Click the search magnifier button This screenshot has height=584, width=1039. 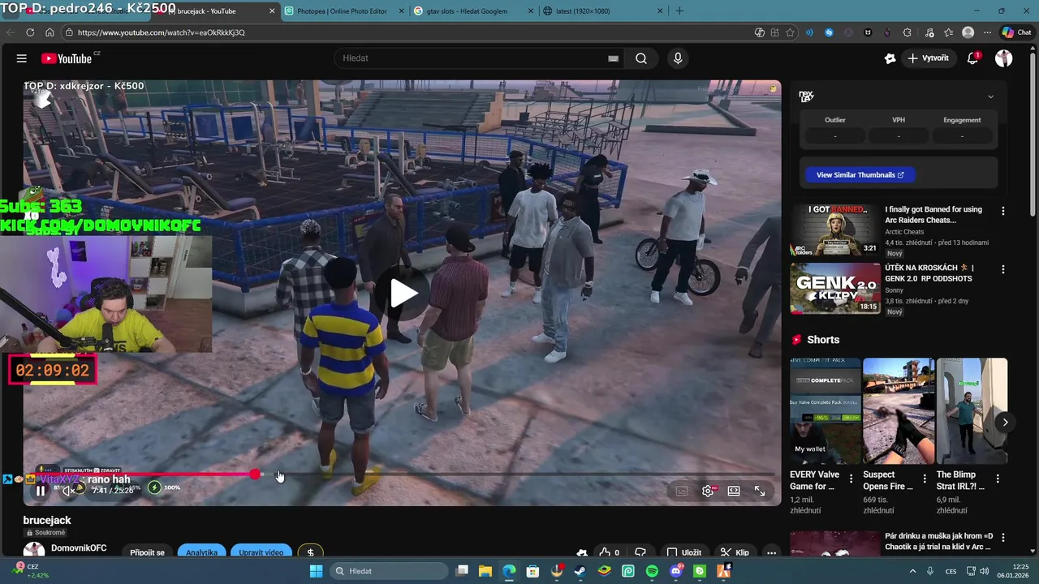point(641,58)
